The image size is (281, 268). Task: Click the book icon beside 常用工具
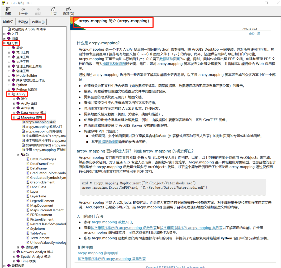point(14,52)
